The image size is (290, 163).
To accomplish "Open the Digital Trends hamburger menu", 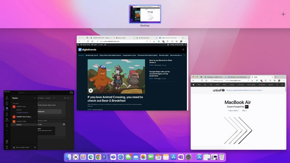I will 183,49.
